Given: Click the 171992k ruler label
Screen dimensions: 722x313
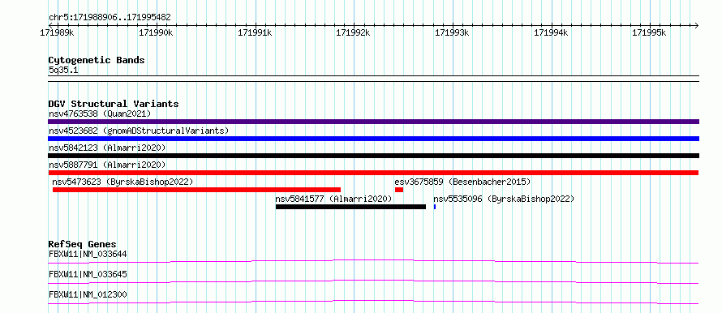Looking at the screenshot, I should (354, 32).
